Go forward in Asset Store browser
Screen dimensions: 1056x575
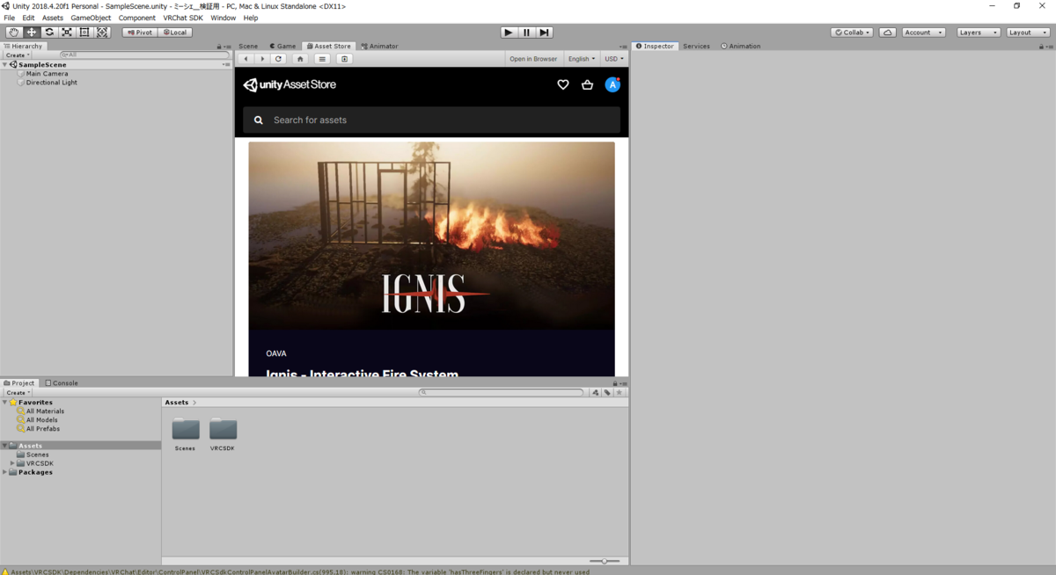(x=262, y=59)
